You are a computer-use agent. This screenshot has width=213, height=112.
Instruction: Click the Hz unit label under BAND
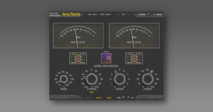(64, 87)
